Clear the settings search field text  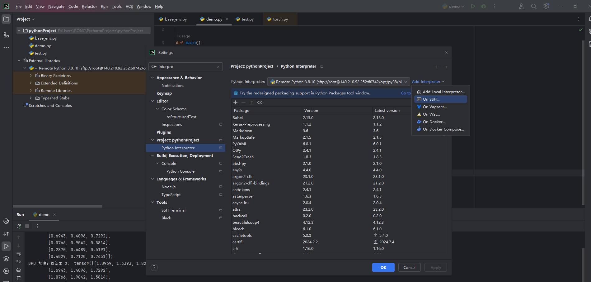click(218, 67)
